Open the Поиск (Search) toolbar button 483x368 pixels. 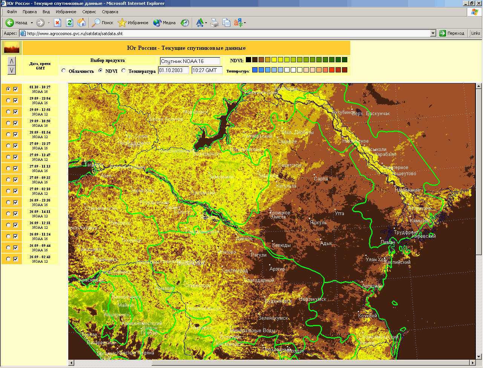point(103,23)
